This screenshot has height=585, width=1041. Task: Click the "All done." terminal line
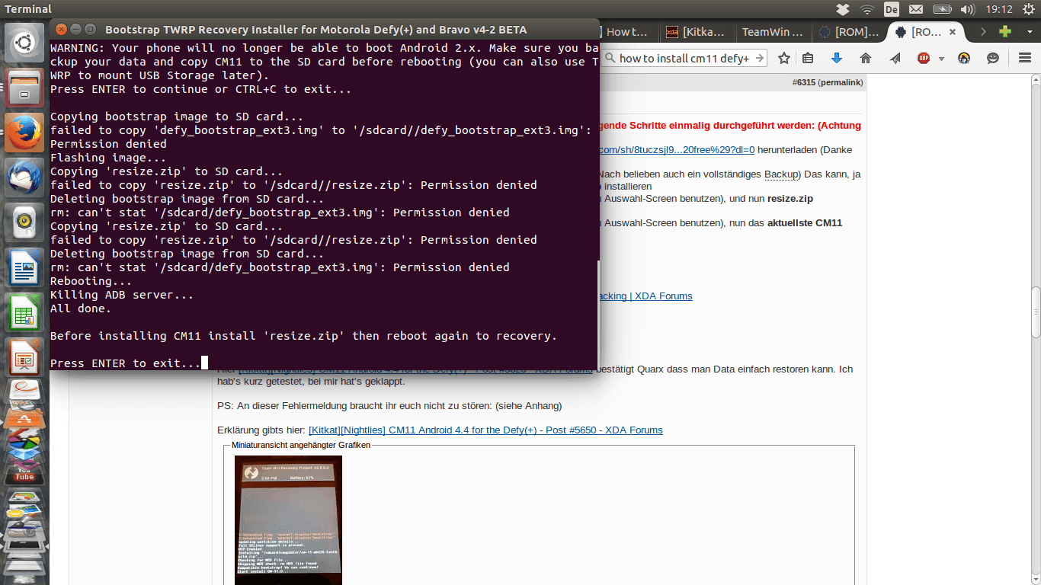click(81, 308)
